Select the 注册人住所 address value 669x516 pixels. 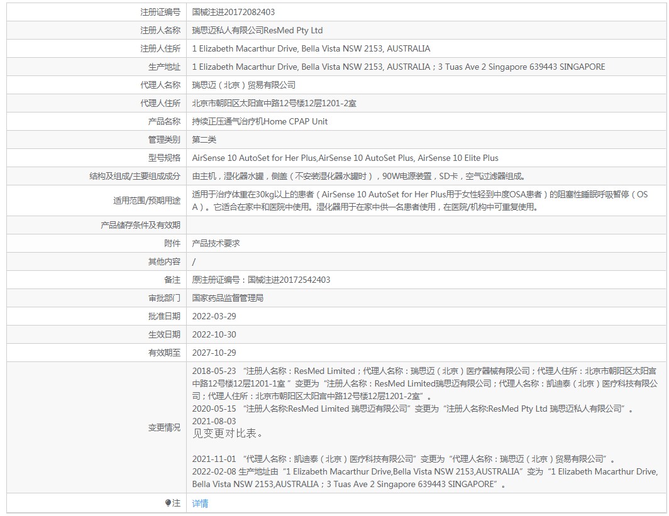311,48
